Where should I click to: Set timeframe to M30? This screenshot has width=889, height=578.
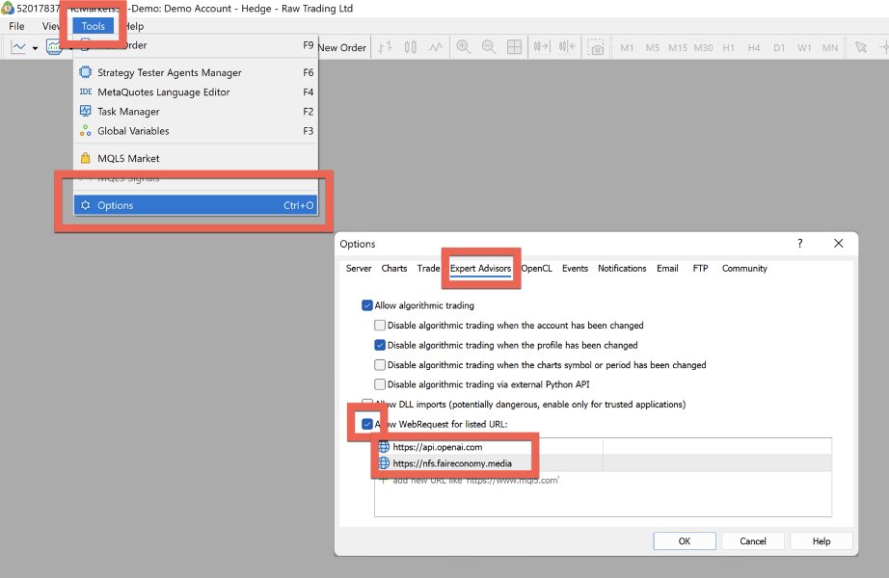(703, 47)
